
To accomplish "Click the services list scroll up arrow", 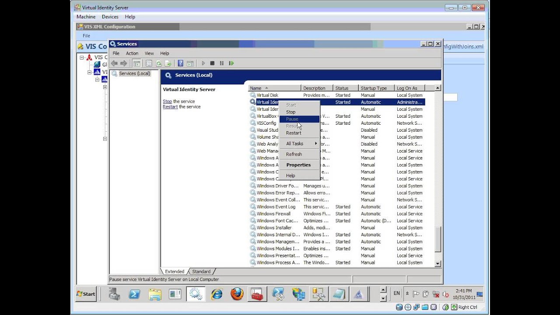I will [x=437, y=88].
